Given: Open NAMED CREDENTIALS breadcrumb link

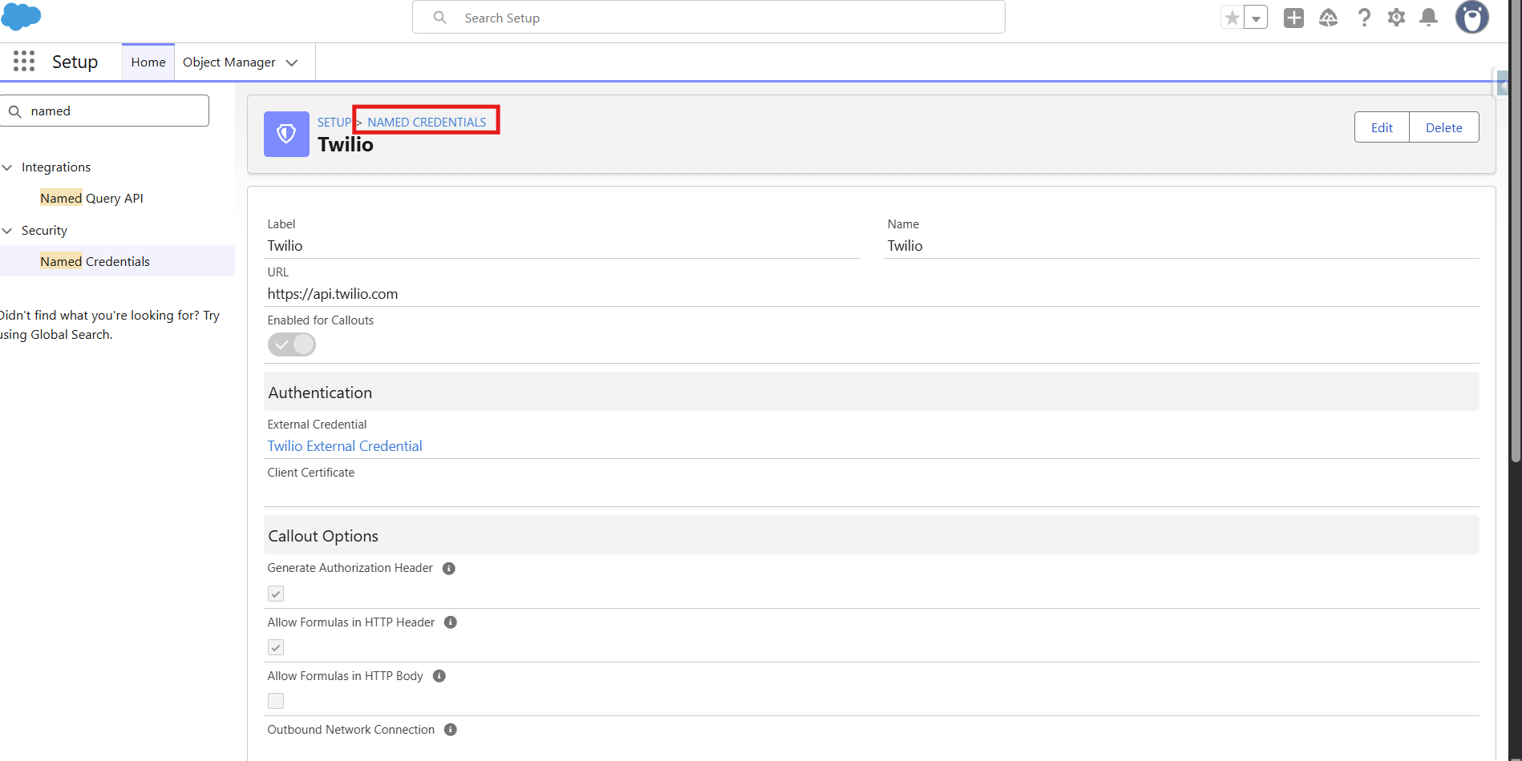Looking at the screenshot, I should tap(427, 123).
